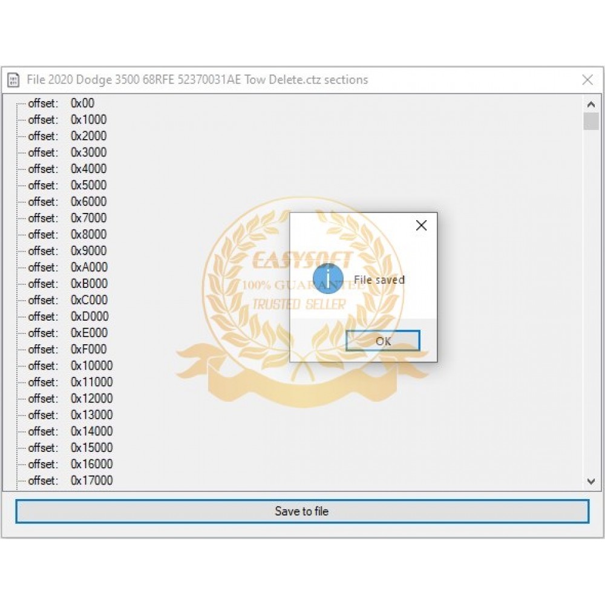
Task: Click OK in the File saved dialog
Action: (x=383, y=341)
